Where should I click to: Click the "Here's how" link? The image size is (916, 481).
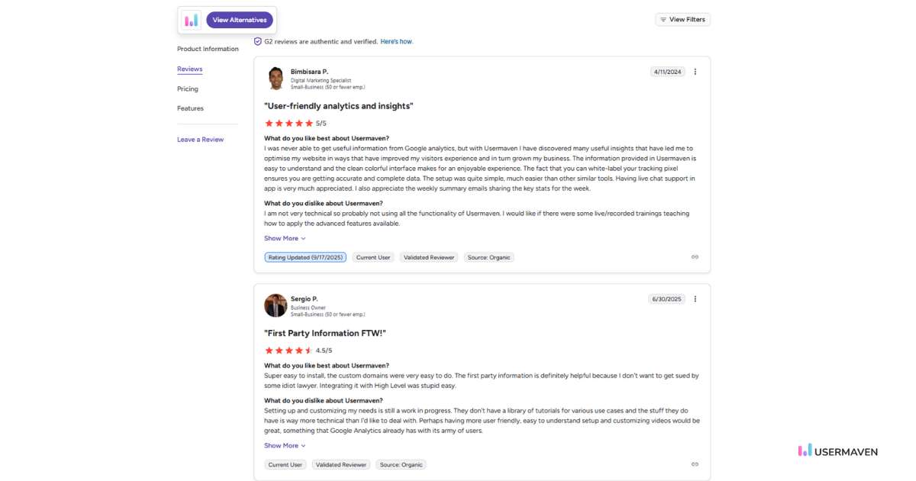(397, 41)
